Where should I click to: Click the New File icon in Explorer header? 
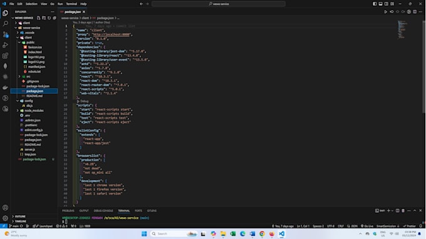pyautogui.click(x=38, y=18)
